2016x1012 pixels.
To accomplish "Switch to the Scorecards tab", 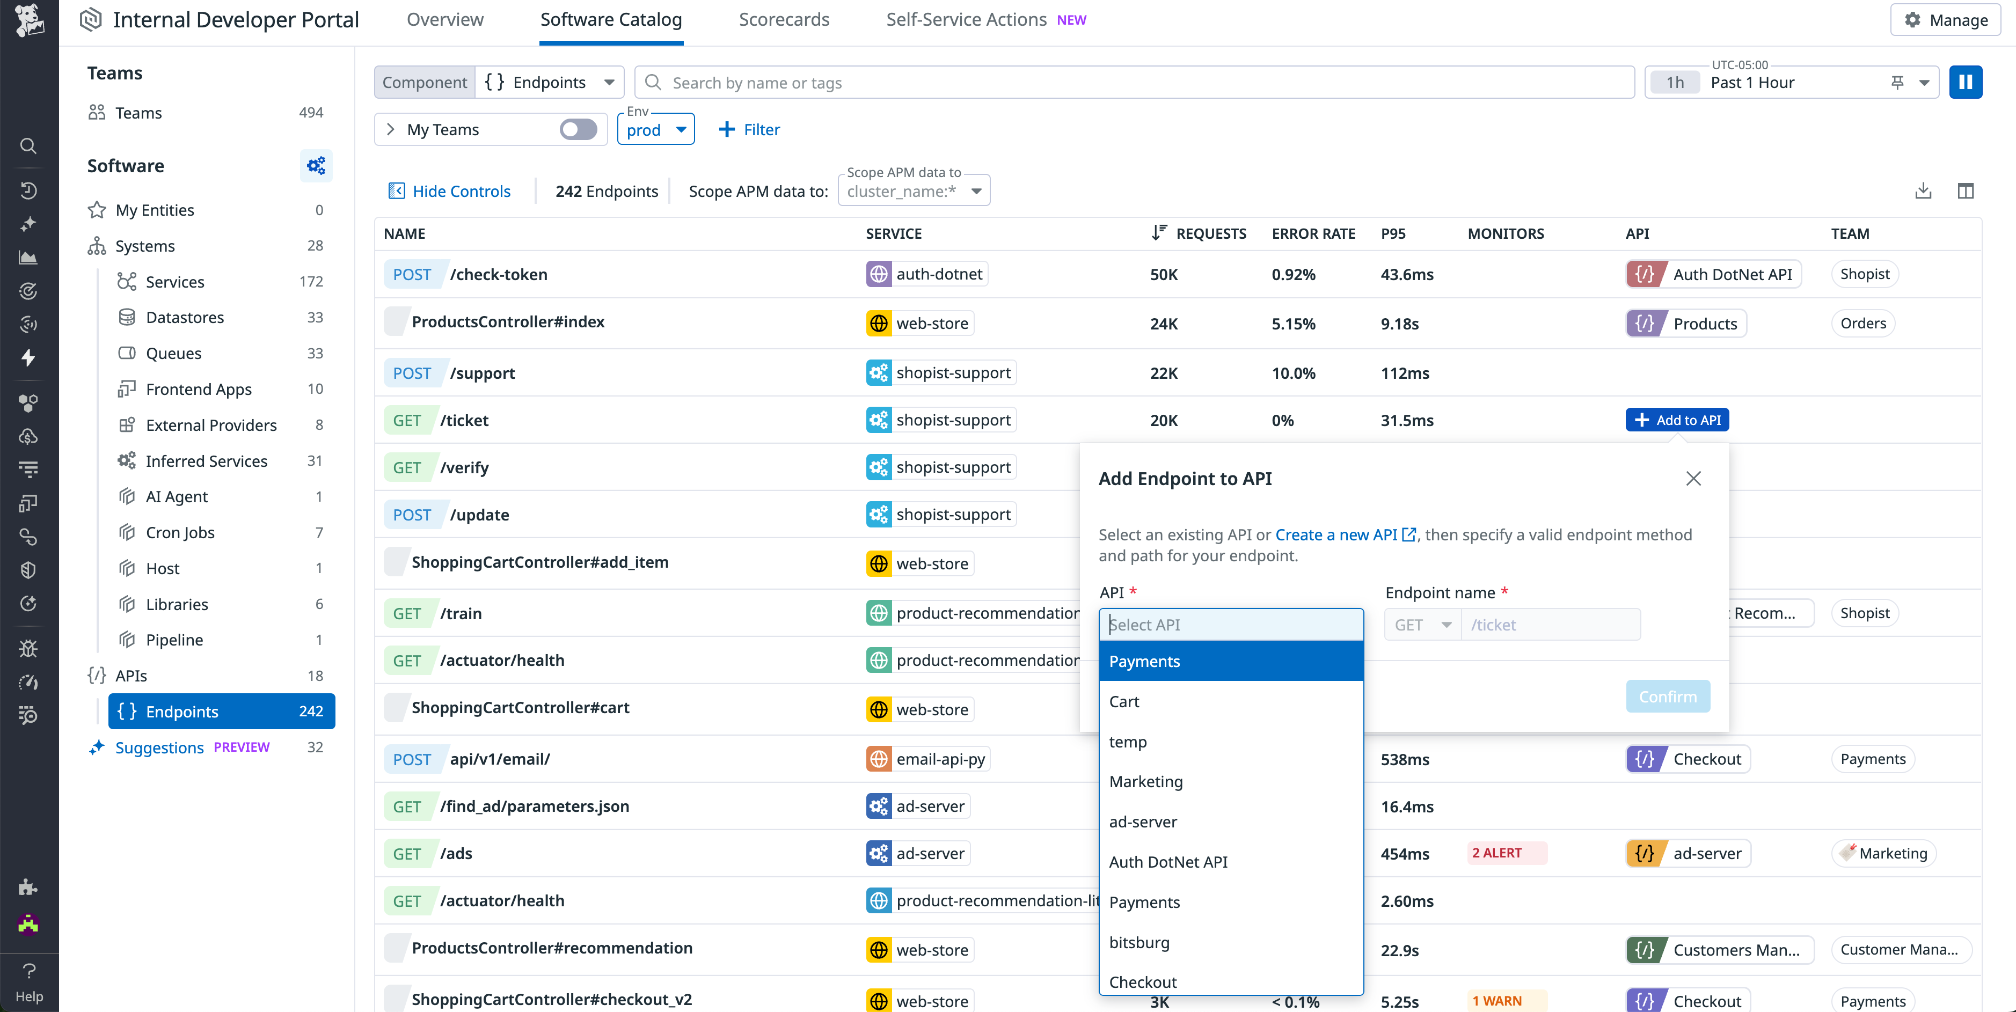I will coord(784,19).
